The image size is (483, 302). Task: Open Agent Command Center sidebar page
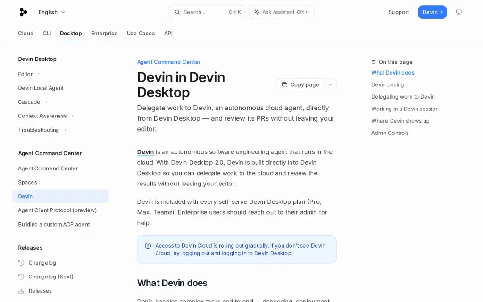click(48, 168)
